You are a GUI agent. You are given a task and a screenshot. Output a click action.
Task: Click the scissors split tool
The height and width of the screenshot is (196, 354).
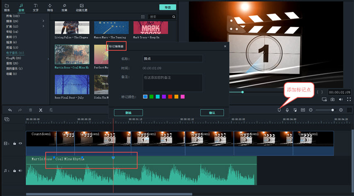(41, 110)
